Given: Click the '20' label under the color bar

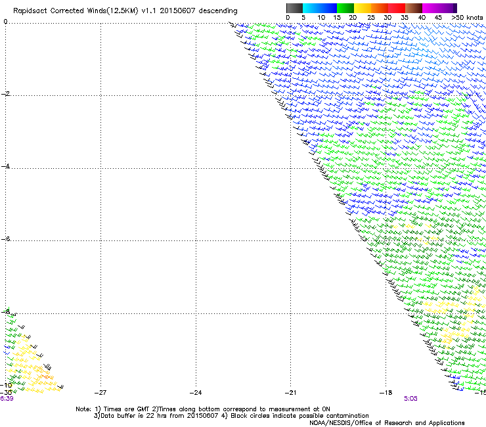Looking at the screenshot, I should (353, 18).
